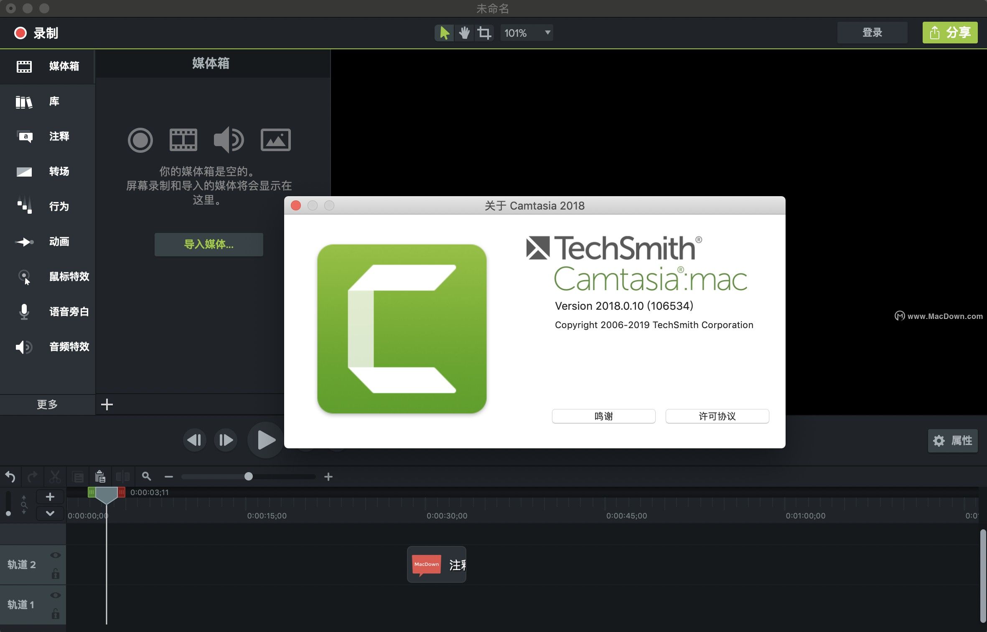This screenshot has width=987, height=632.
Task: Select the Crop tool
Action: (484, 33)
